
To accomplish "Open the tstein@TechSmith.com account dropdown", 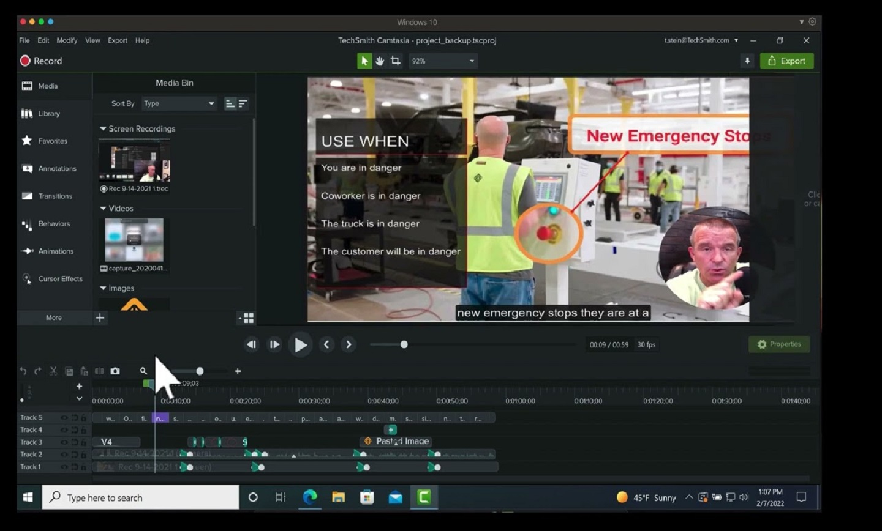I will point(701,40).
